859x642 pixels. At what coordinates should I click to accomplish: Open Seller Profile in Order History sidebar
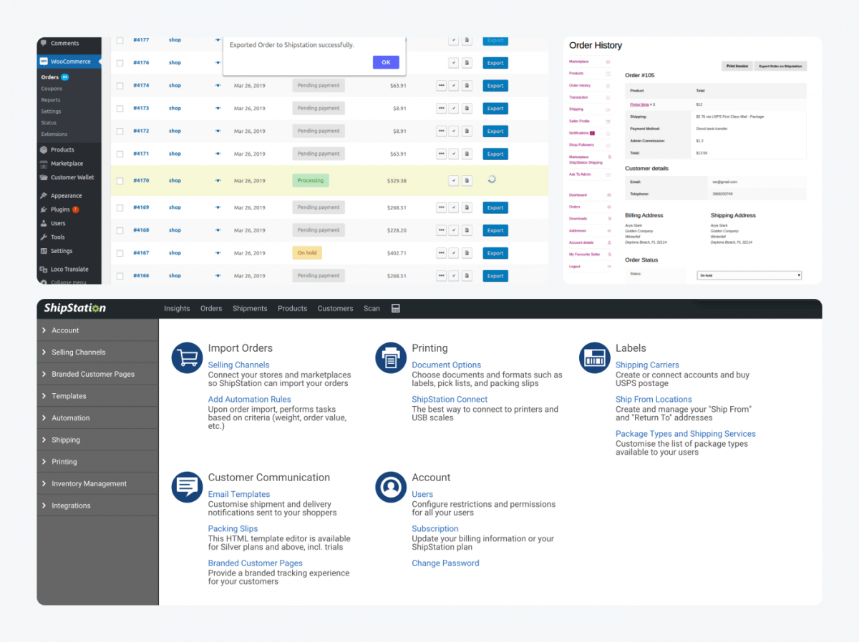(579, 121)
